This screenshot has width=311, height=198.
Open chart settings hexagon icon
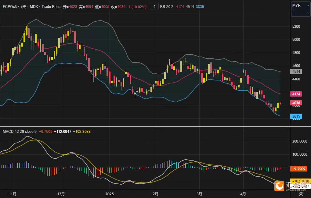point(301,194)
